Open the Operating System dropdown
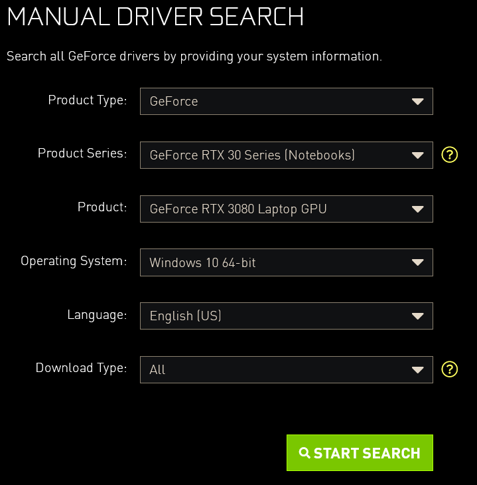Screen dimensions: 477x485 click(287, 262)
